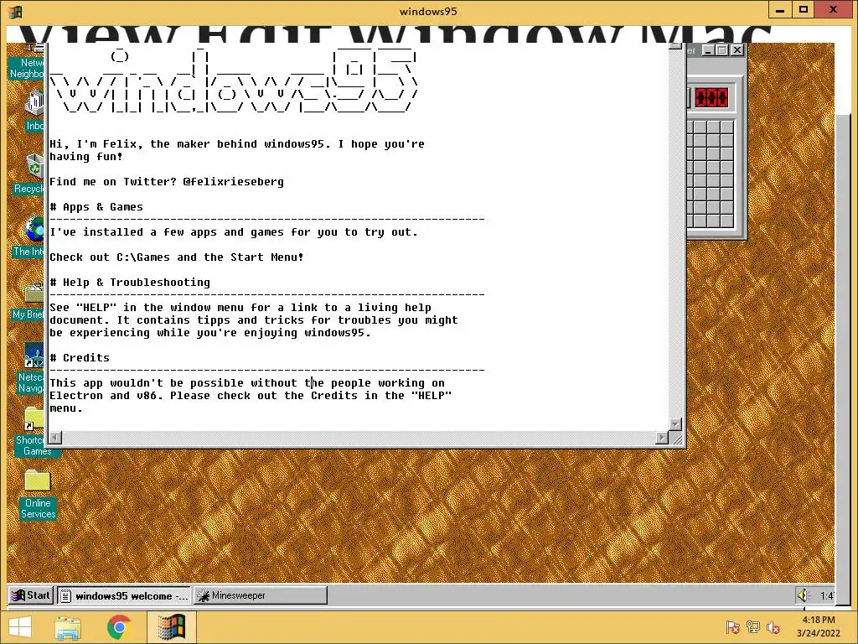858x644 pixels.
Task: Click the notepad scroll left arrow
Action: (55, 438)
